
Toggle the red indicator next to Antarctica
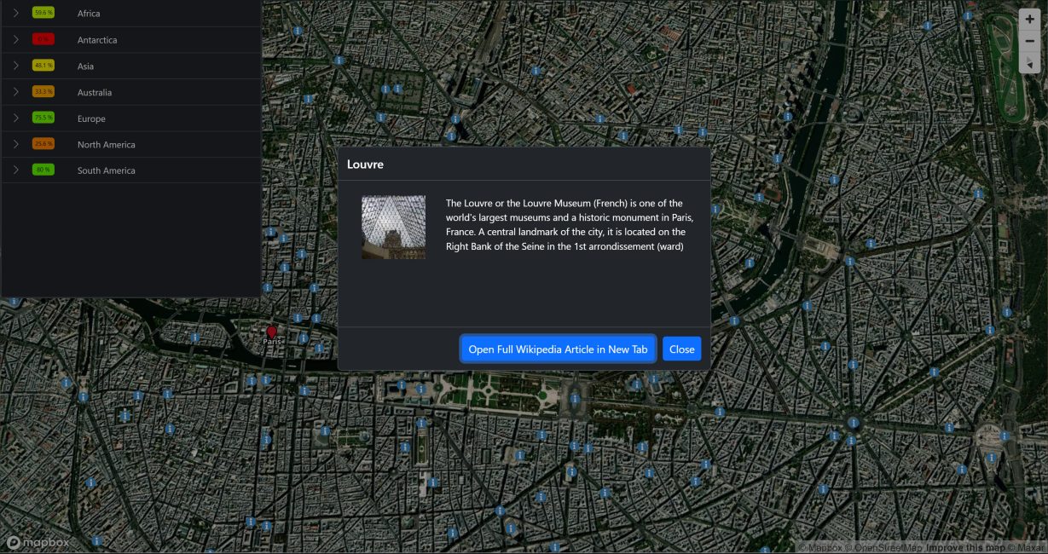(x=43, y=39)
